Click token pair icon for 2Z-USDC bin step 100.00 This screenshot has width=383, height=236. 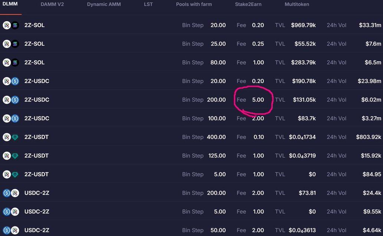coord(11,118)
